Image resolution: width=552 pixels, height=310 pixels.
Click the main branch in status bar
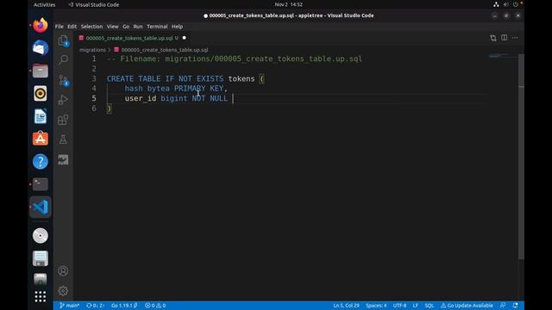69,306
